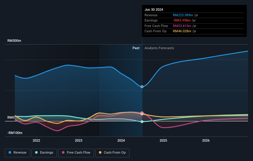Click the -RM3.958m earnings value in tooltip

182,20
